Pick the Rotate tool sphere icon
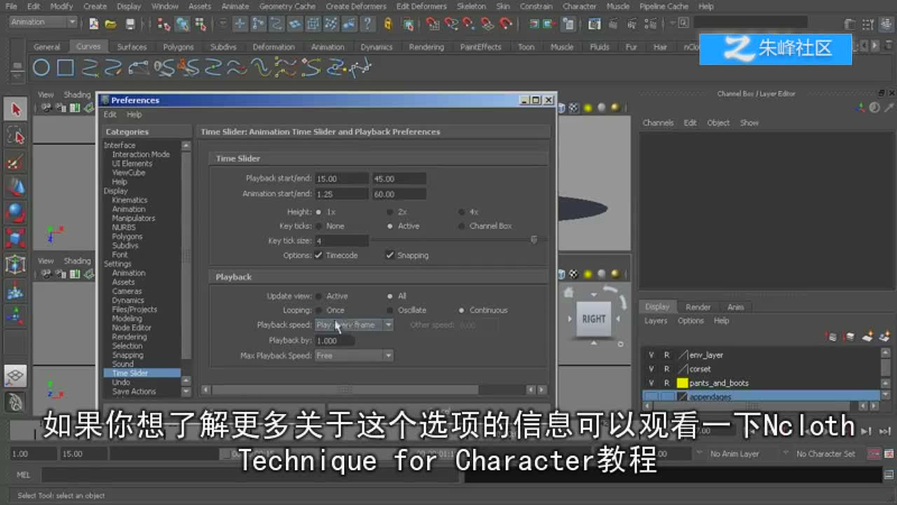This screenshot has width=897, height=505. 15,213
